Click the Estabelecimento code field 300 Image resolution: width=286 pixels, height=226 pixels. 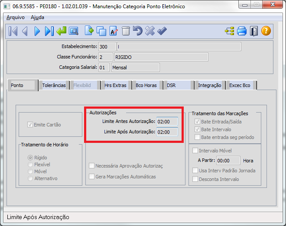click(x=107, y=47)
